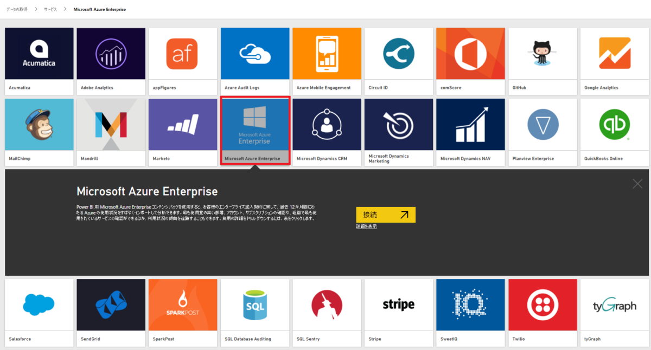Collapse the selected Microsoft Azure Enterprise tile
This screenshot has width=651, height=350.
tap(254, 131)
